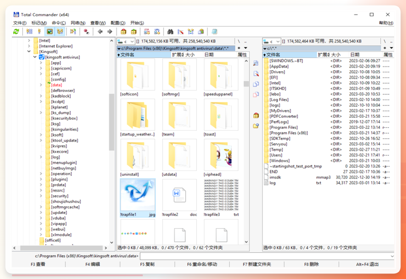Image resolution: width=406 pixels, height=279 pixels.
Task: Click the unpack files toolbar icon
Action: click(134, 31)
